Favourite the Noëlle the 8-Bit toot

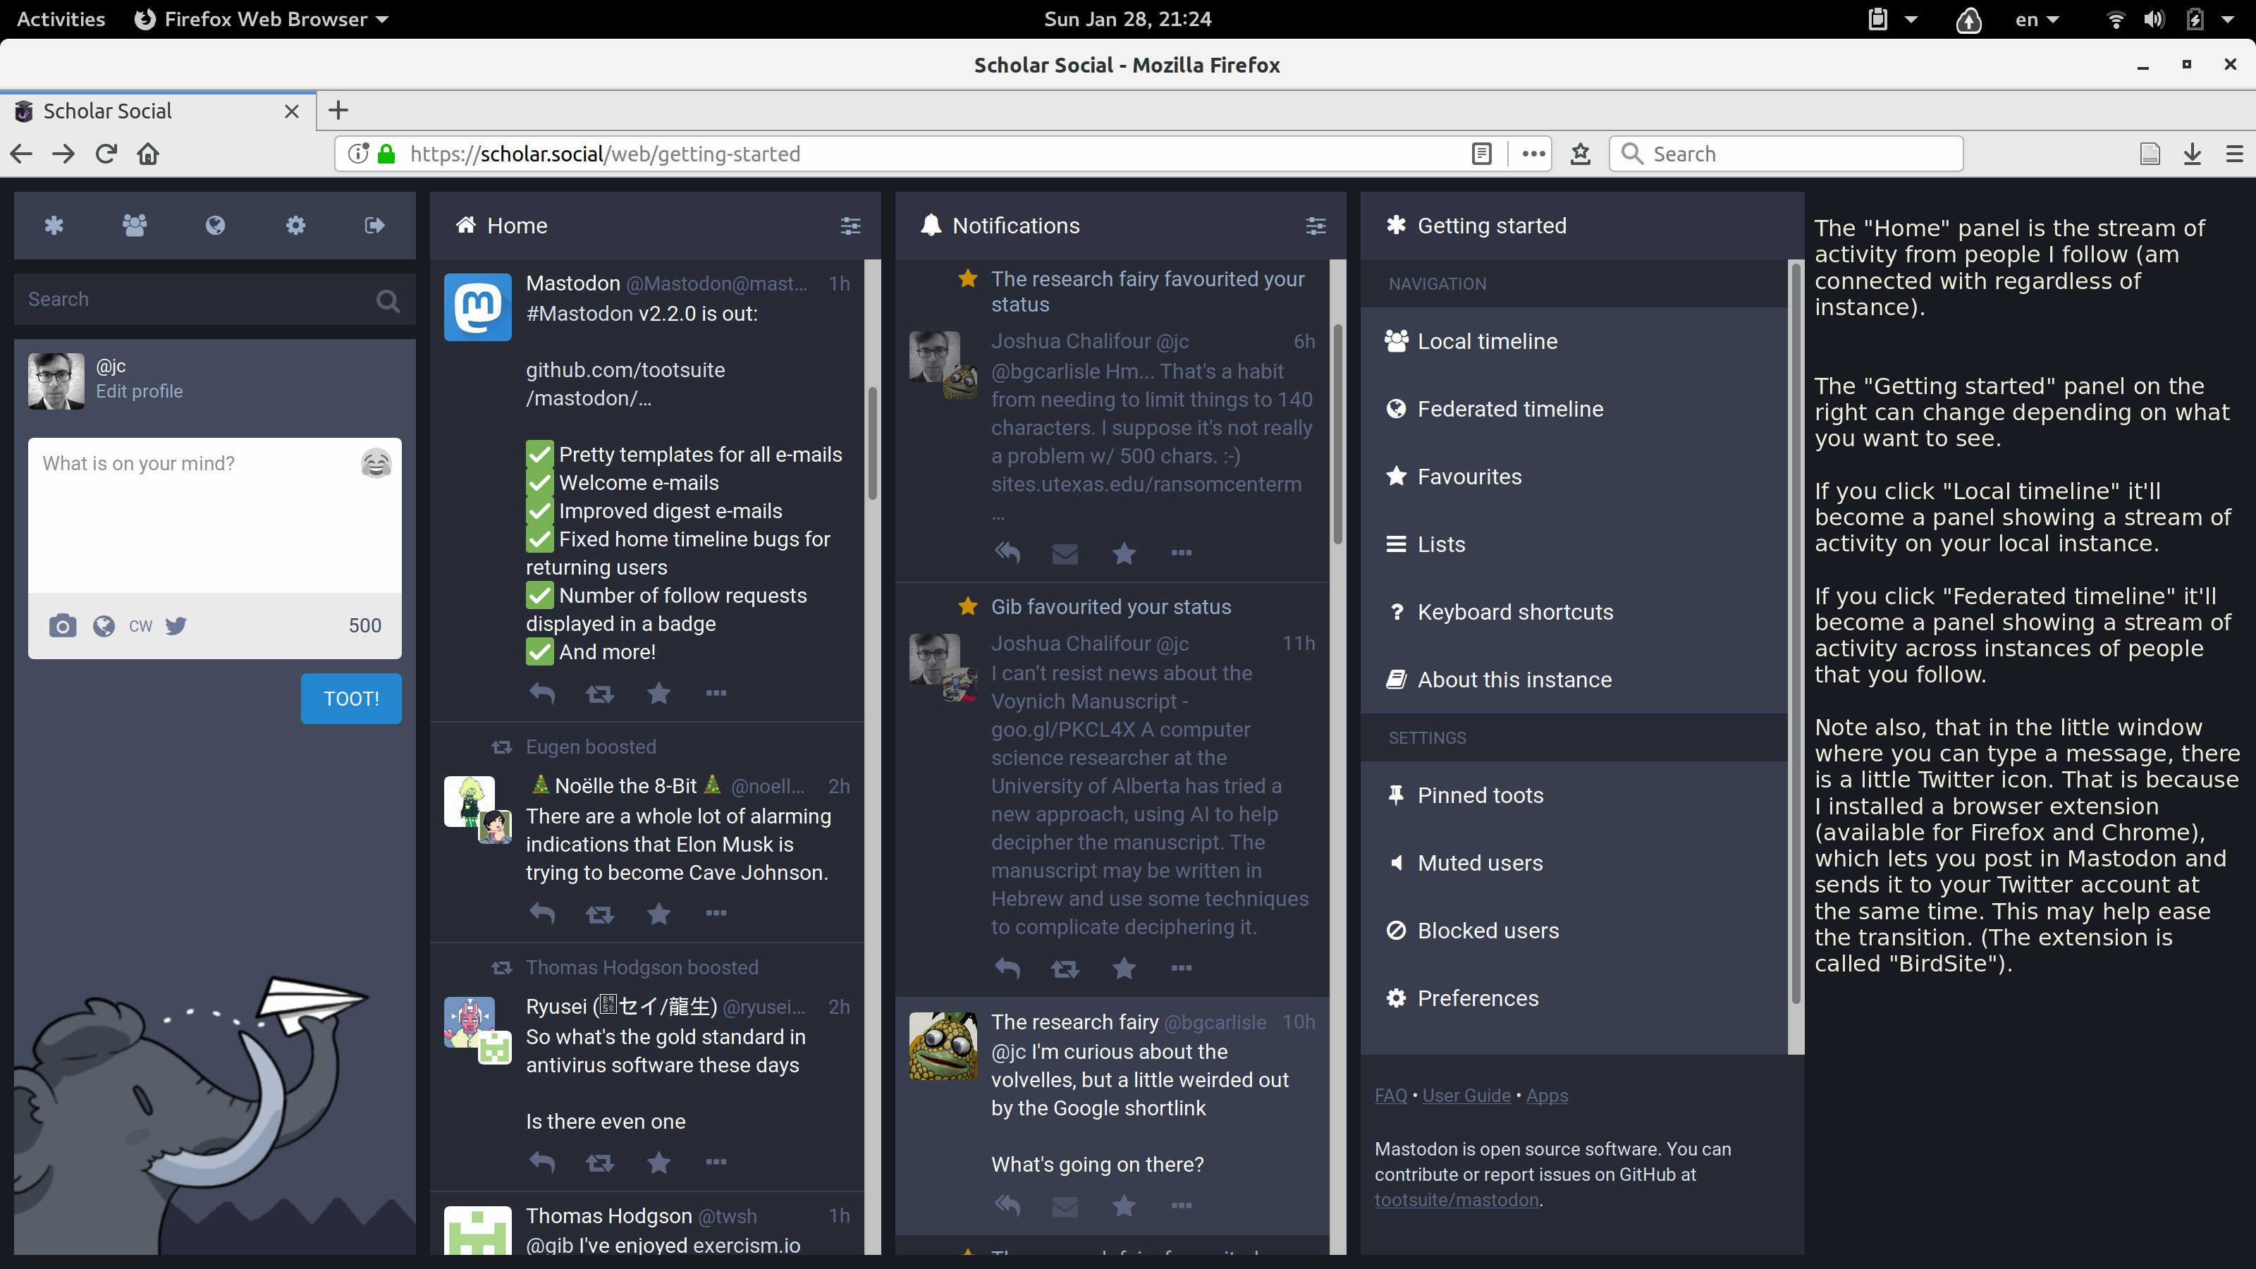pyautogui.click(x=658, y=914)
